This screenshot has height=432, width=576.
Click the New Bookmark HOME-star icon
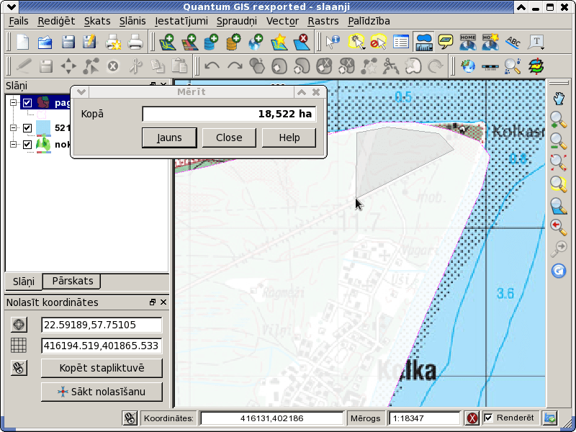pyautogui.click(x=490, y=42)
